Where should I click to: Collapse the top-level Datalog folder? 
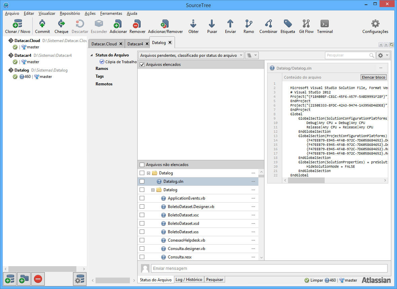[x=149, y=173]
